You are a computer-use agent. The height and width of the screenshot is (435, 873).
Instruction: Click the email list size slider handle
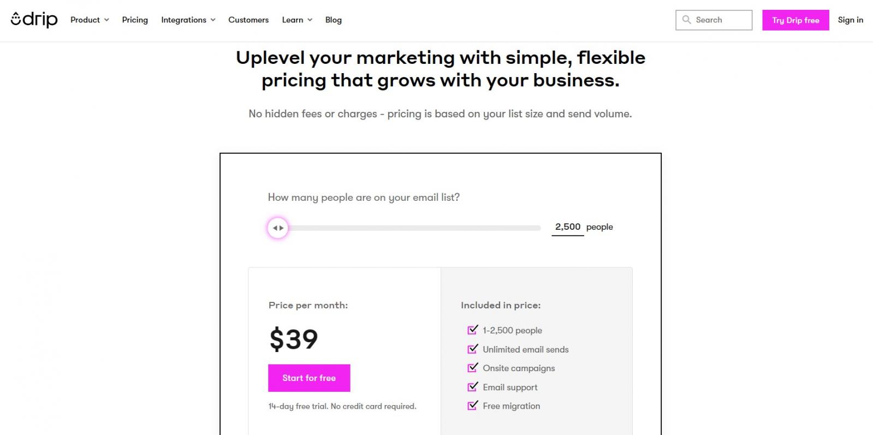[278, 228]
